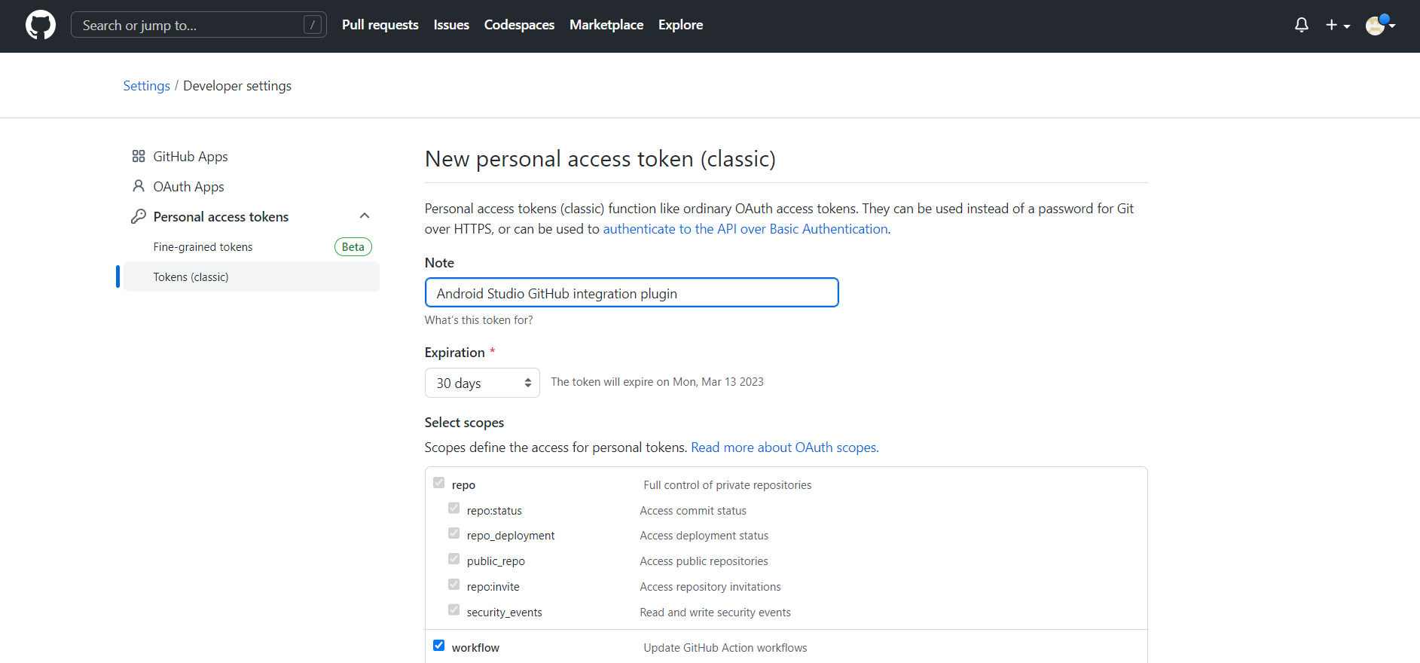The image size is (1420, 663).
Task: Click the Personal access tokens key icon
Action: 139,216
